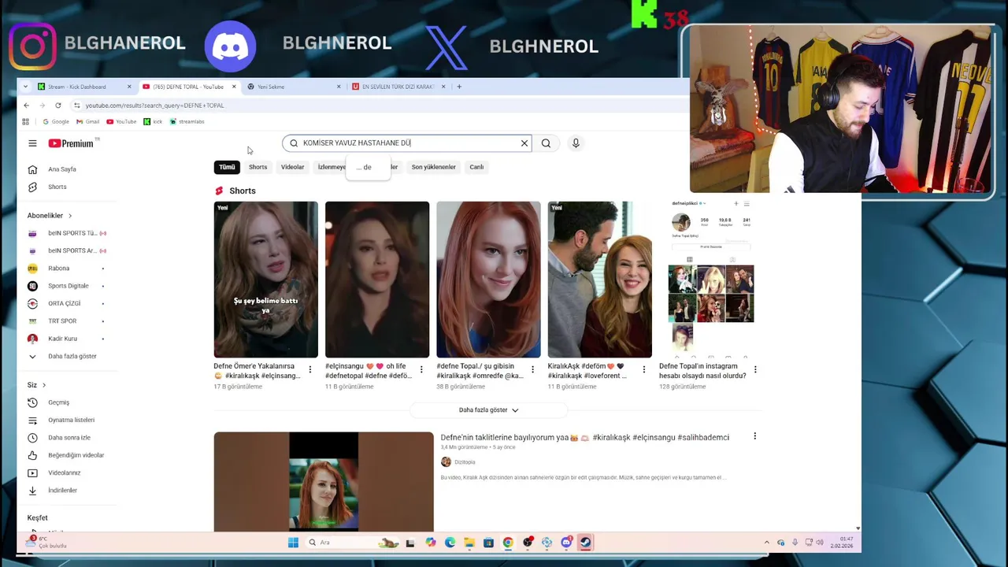Image resolution: width=1008 pixels, height=567 pixels.
Task: Expand Shorts with Daha fazla göster
Action: point(488,410)
